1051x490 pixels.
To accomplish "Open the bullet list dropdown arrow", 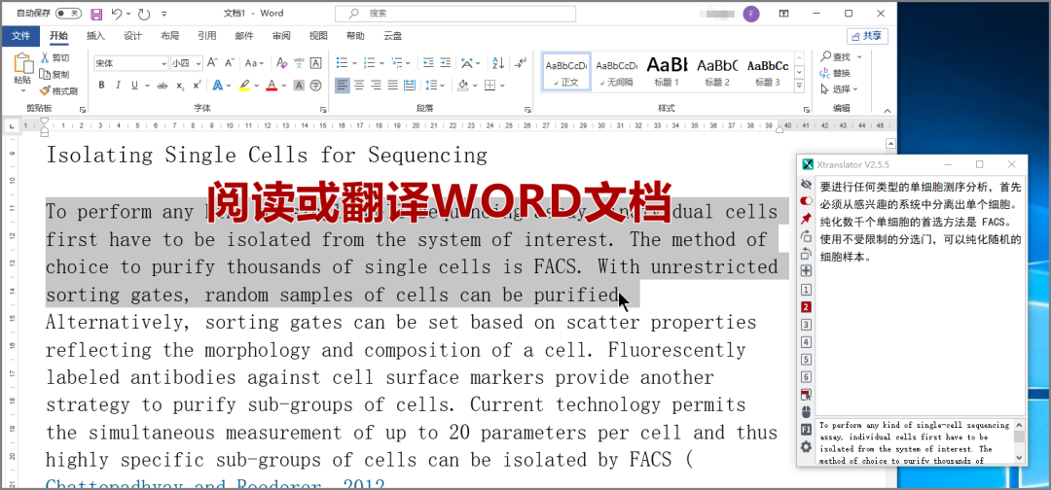I will click(x=354, y=63).
